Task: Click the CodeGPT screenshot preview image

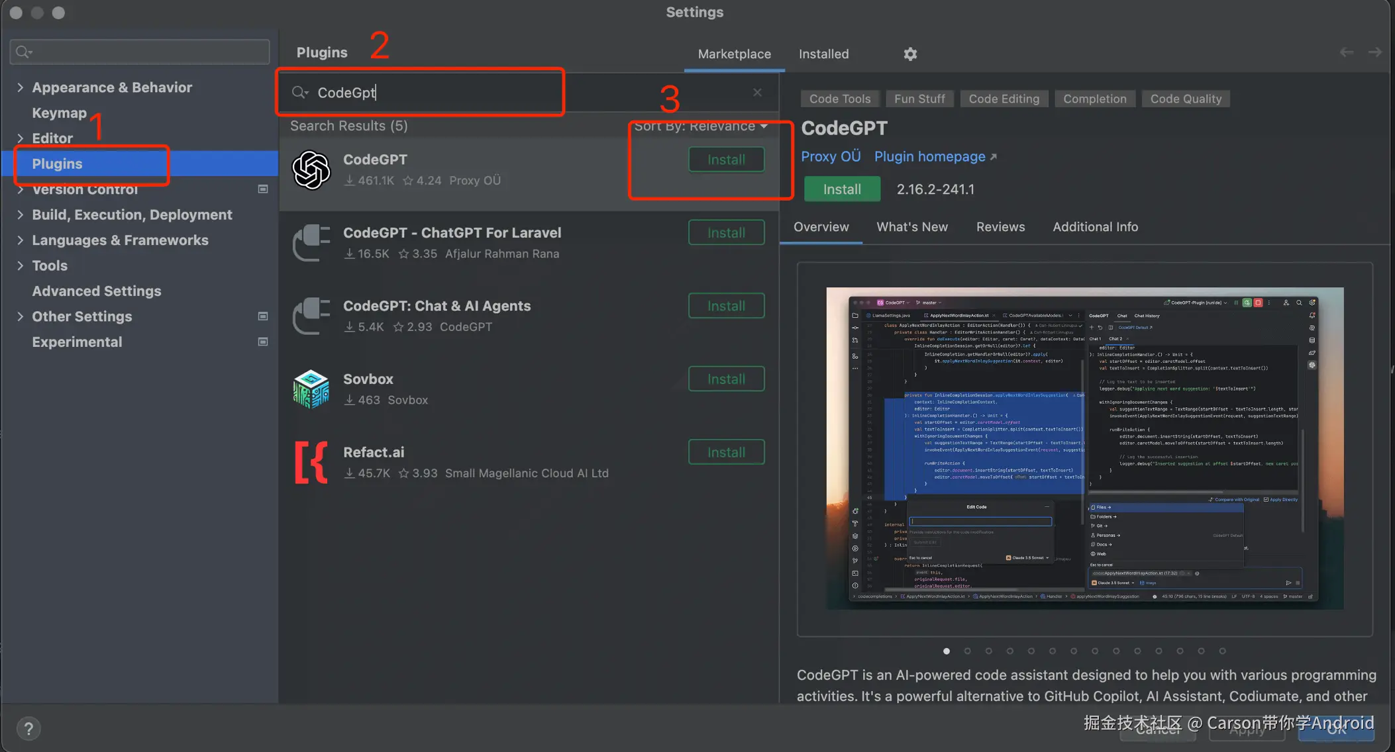Action: coord(1084,448)
